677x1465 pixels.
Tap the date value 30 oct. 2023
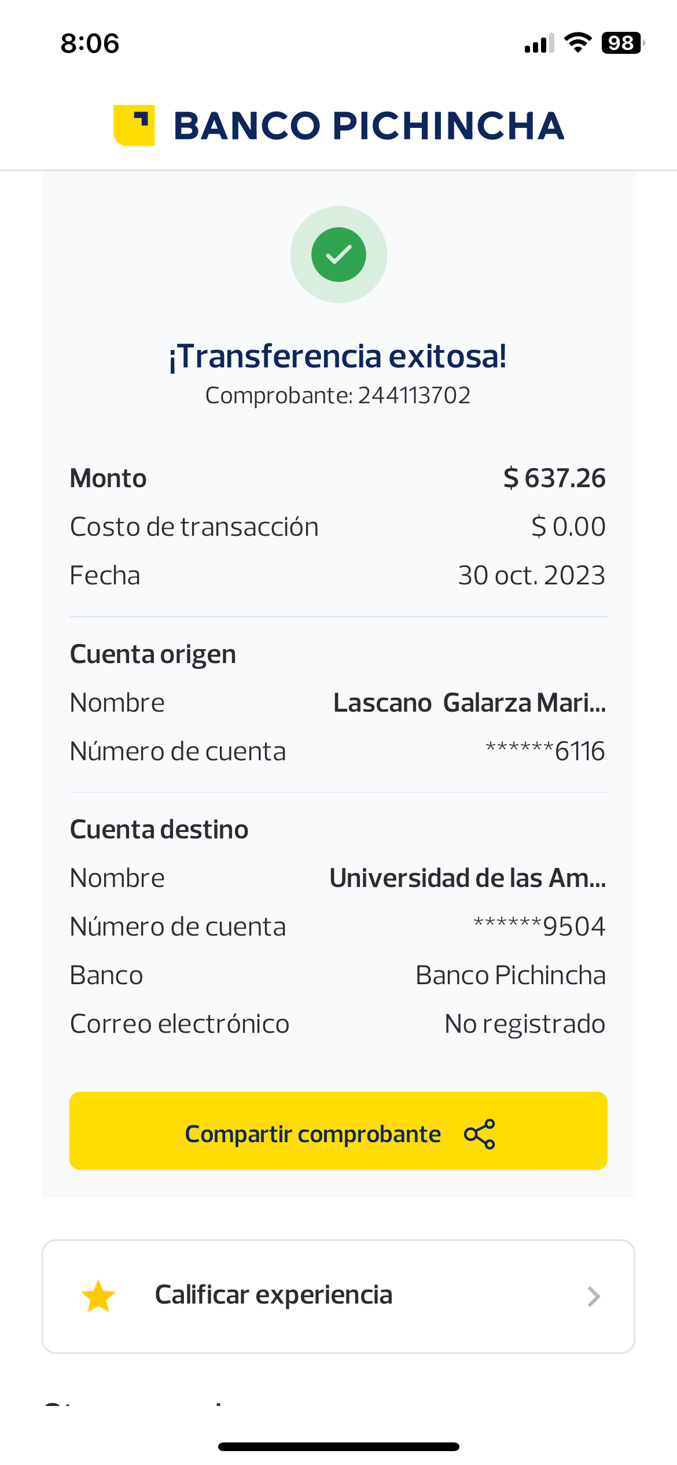[531, 576]
